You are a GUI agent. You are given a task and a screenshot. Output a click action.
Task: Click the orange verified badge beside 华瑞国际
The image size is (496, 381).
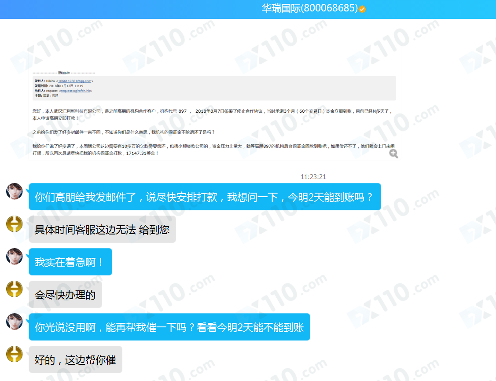(362, 9)
